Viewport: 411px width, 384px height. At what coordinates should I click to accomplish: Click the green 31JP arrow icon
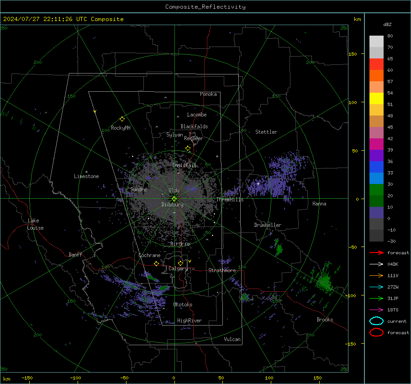pos(376,298)
